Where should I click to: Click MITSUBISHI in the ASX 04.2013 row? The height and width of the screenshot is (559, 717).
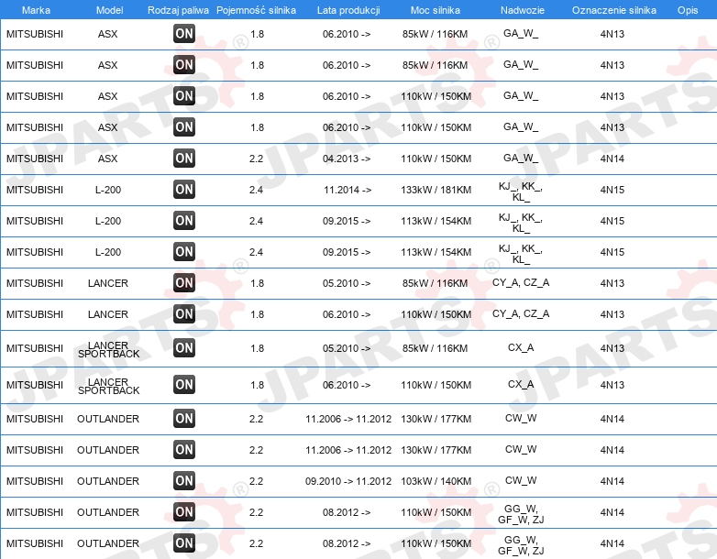point(35,159)
